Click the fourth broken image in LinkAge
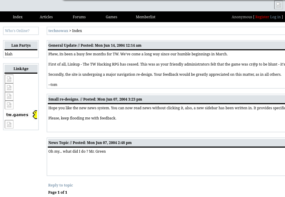This screenshot has height=197, width=285. (9, 105)
